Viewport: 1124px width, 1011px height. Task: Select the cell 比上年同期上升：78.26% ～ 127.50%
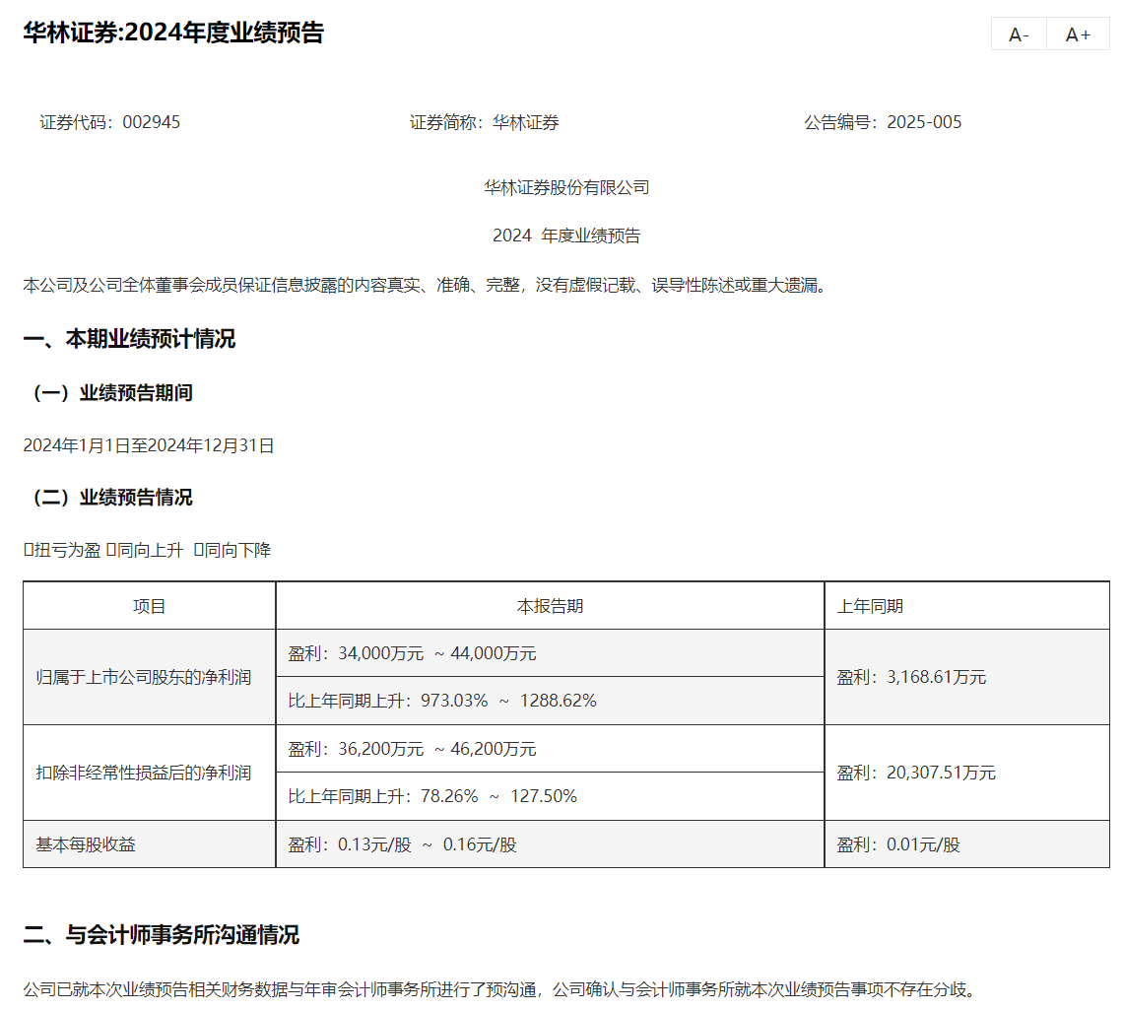550,796
